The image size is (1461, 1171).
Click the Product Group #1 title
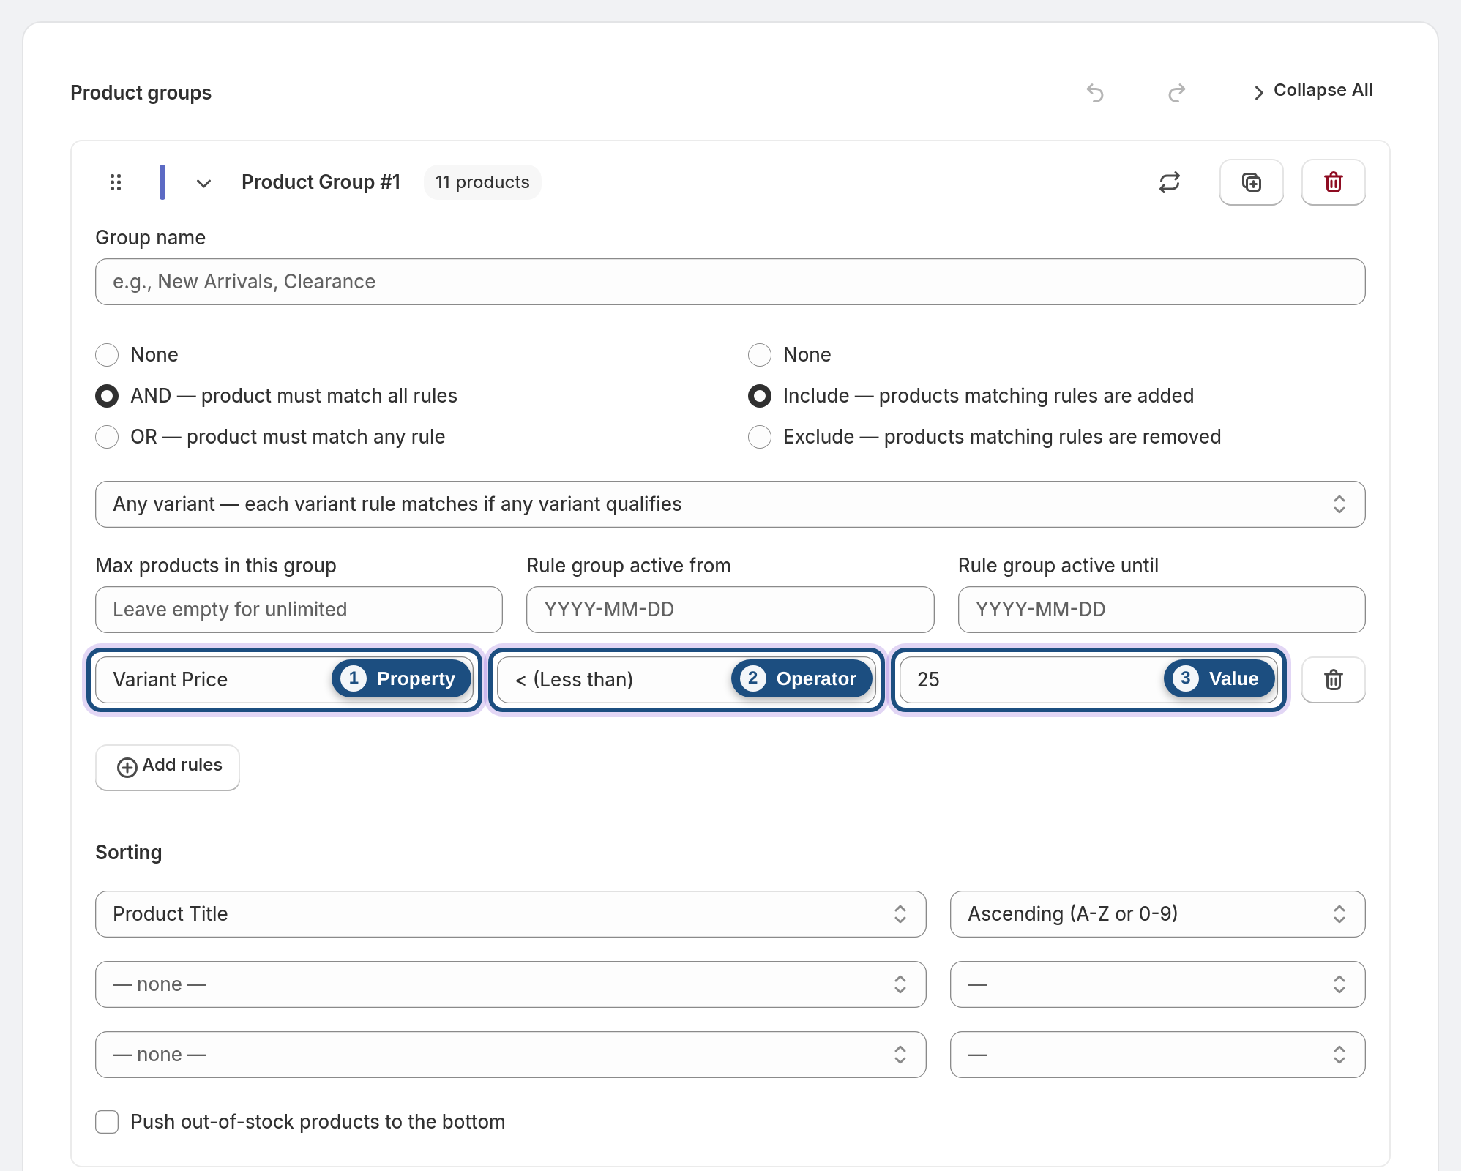pyautogui.click(x=321, y=182)
